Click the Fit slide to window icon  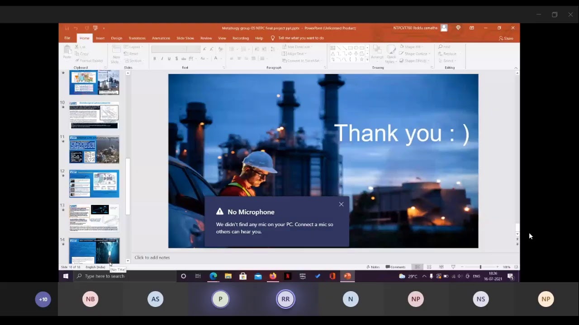(x=516, y=267)
